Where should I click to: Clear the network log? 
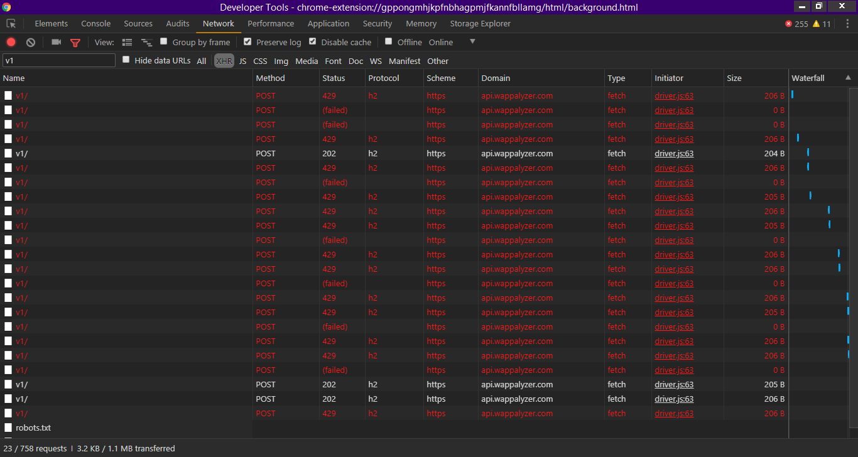[x=31, y=42]
